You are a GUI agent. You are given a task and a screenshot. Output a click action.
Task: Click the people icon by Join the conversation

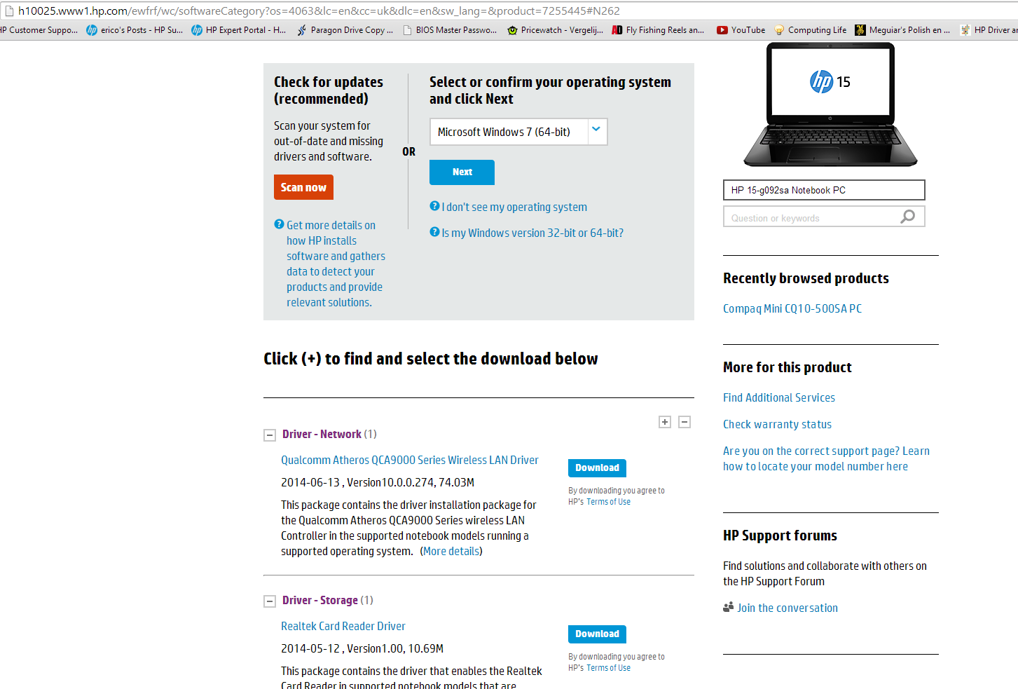pyautogui.click(x=729, y=607)
